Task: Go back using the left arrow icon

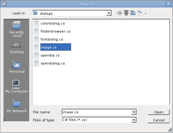Action: click(119, 13)
